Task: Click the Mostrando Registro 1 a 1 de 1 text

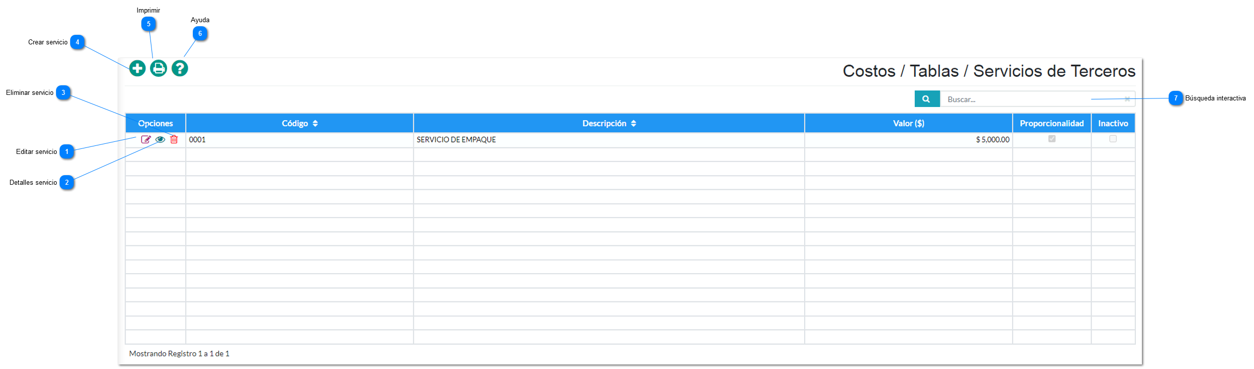Action: click(179, 353)
